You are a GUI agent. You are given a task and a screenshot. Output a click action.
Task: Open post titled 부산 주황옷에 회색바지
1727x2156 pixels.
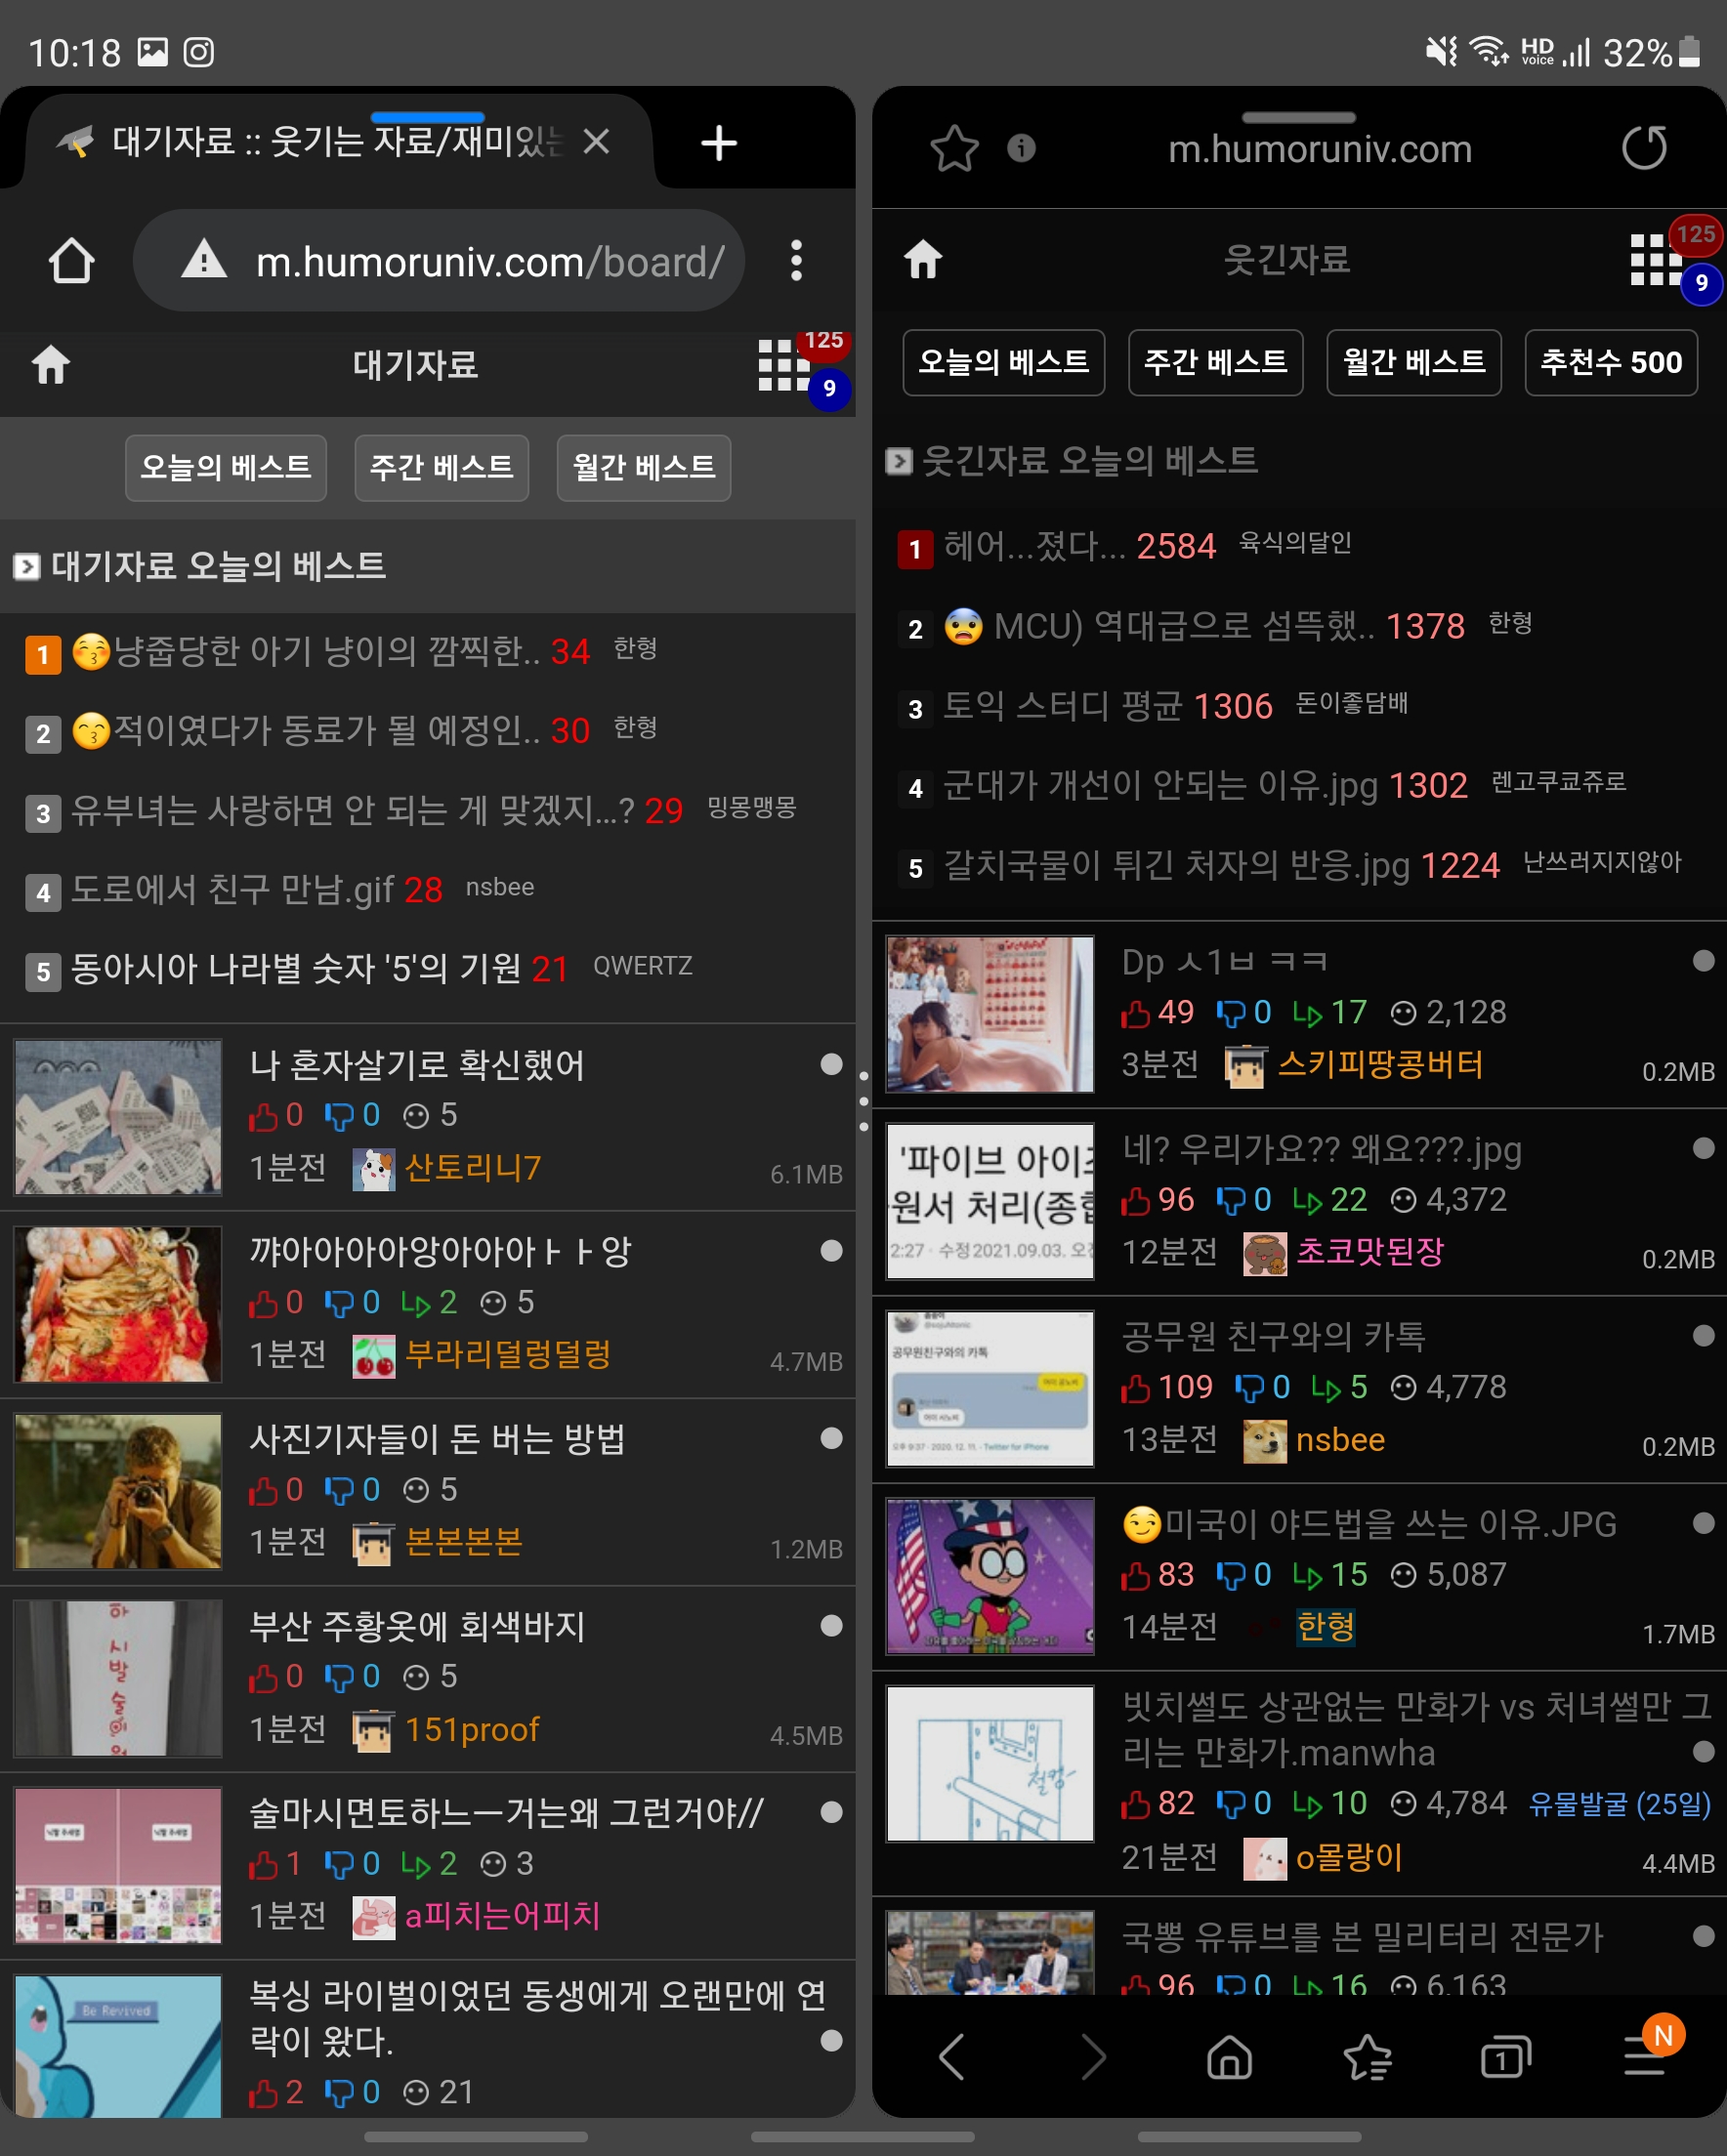[x=417, y=1627]
